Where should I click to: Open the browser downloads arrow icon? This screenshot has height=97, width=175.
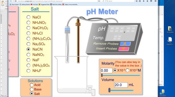144,1
